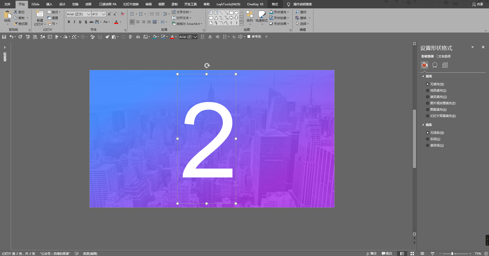Image resolution: width=489 pixels, height=256 pixels.
Task: Collapse the Fill (填充) section
Action: (423, 76)
